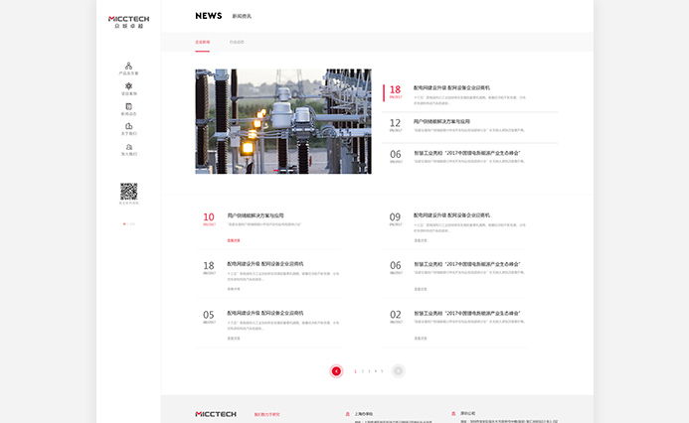The width and height of the screenshot is (689, 423).
Task: Open the MICCTECH logo in the sidebar
Action: coord(128,22)
